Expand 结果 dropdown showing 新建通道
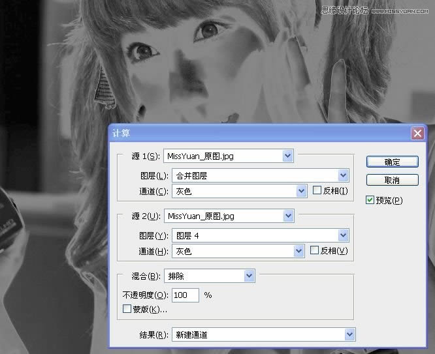Image resolution: width=435 pixels, height=354 pixels. point(350,335)
